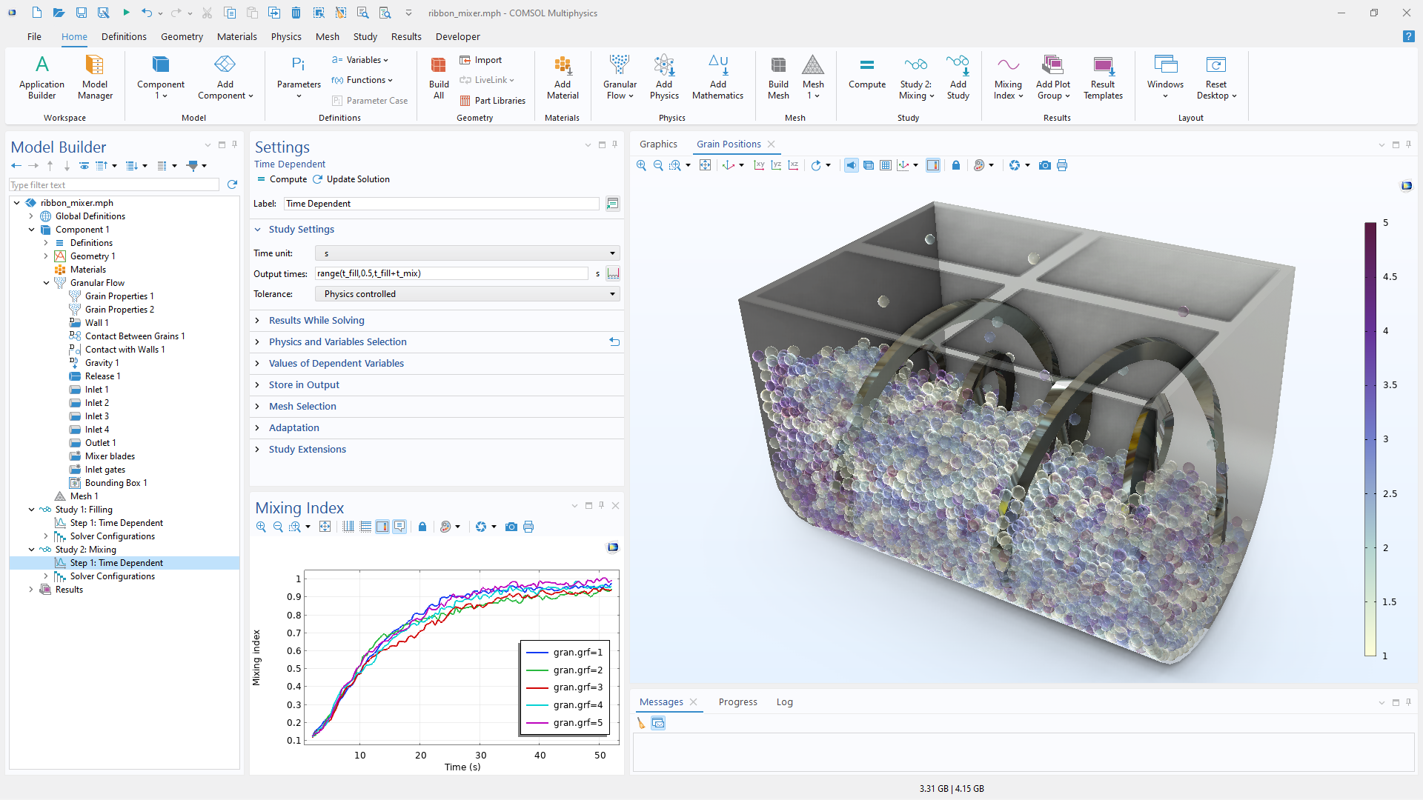
Task: Collapse the Granular Flow tree node
Action: 46,283
